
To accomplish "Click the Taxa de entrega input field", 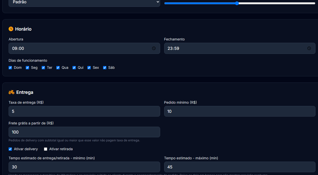I will (x=84, y=111).
